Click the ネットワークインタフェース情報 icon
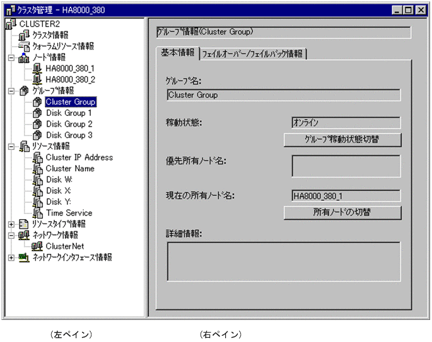 click(x=24, y=258)
